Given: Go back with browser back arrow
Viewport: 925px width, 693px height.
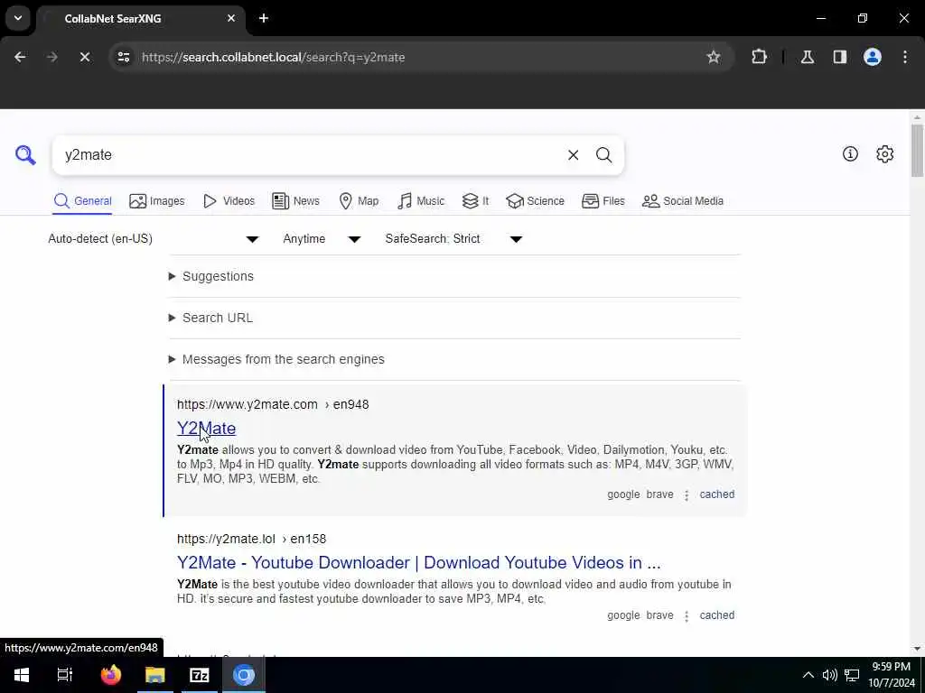Looking at the screenshot, I should [x=20, y=57].
